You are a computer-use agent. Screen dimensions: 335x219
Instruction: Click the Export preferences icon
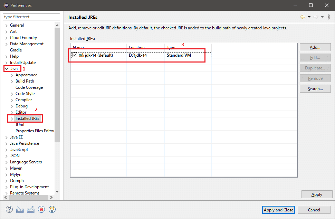coord(30,210)
